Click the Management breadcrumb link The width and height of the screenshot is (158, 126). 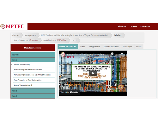pos(30,35)
